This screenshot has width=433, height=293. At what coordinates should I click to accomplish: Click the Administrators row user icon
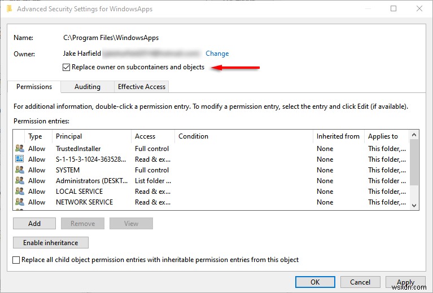(x=20, y=180)
